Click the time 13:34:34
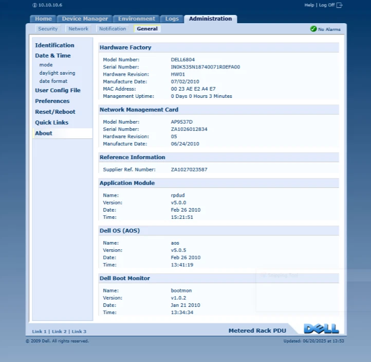Viewport: 371px width, 362px height. pos(182,313)
